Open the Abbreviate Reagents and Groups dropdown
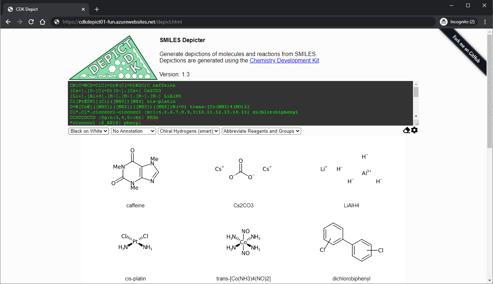493x284 pixels. (262, 131)
